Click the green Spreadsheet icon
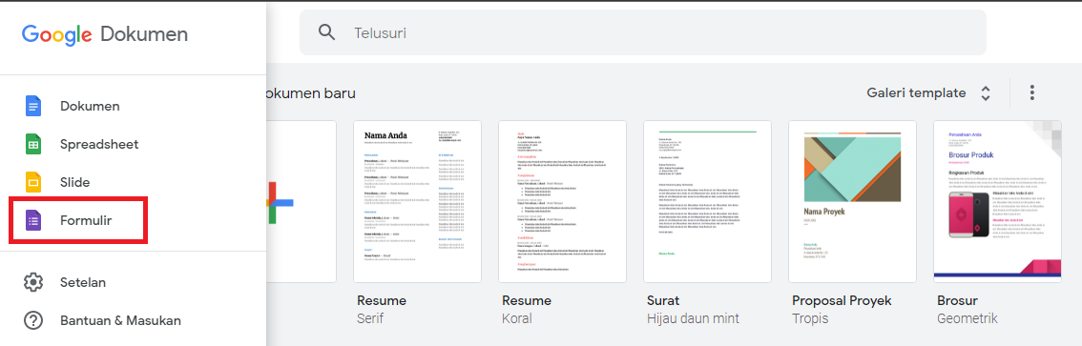 pos(33,145)
